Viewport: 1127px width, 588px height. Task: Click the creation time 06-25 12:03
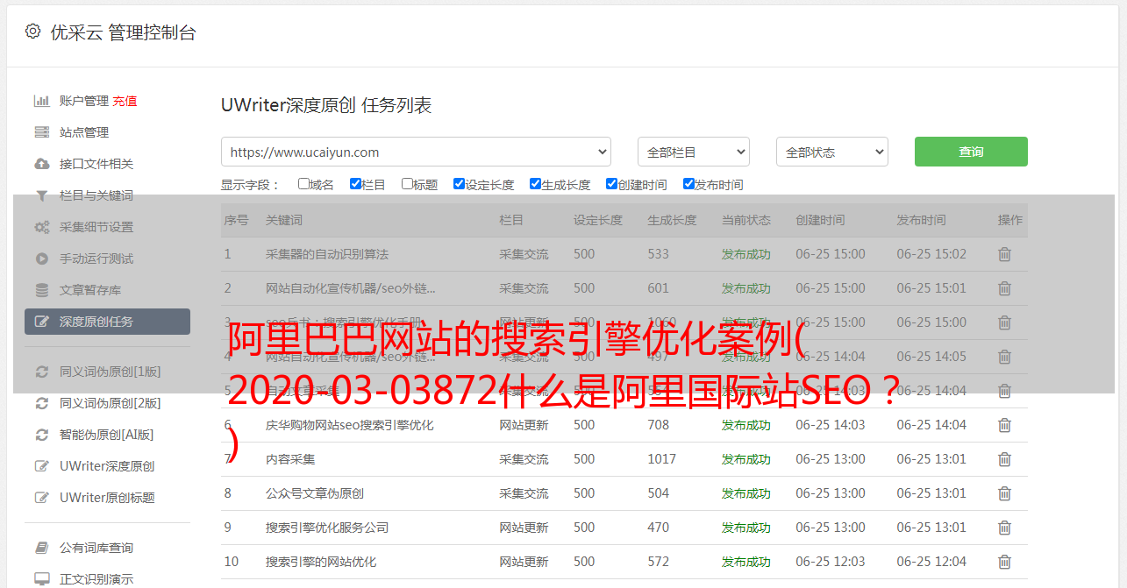pyautogui.click(x=831, y=562)
